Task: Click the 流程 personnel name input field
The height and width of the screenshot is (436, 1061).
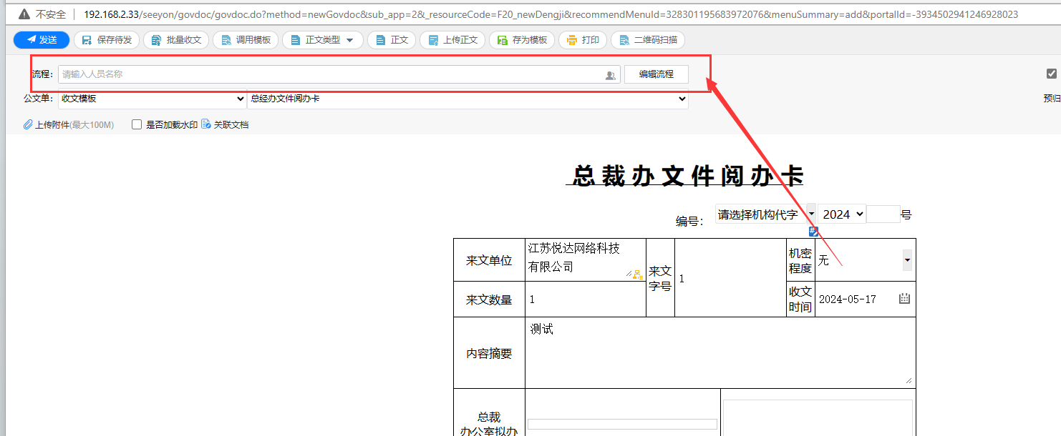Action: click(x=329, y=74)
